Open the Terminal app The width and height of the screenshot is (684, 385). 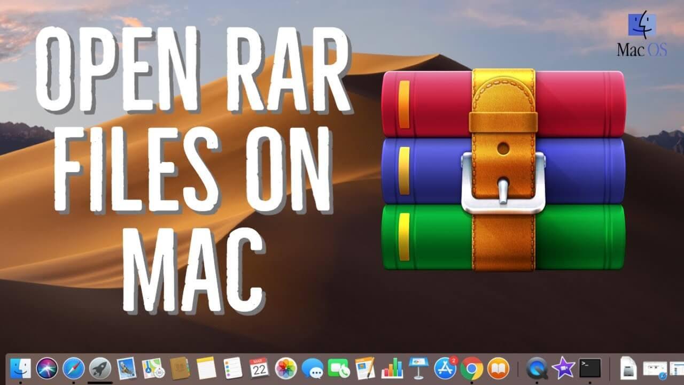pyautogui.click(x=590, y=368)
